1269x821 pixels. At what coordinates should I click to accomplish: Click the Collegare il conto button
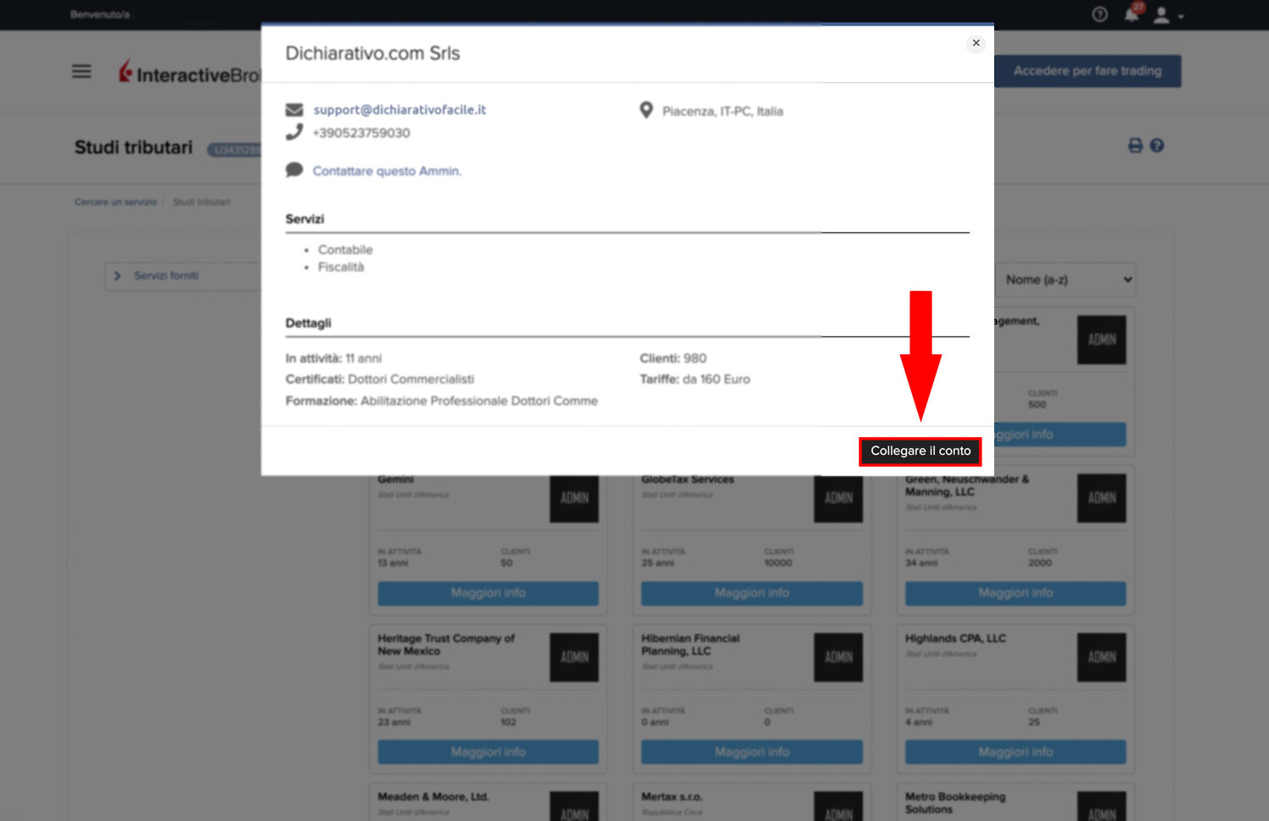(920, 451)
